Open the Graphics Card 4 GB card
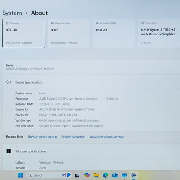 pyautogui.click(x=69, y=34)
